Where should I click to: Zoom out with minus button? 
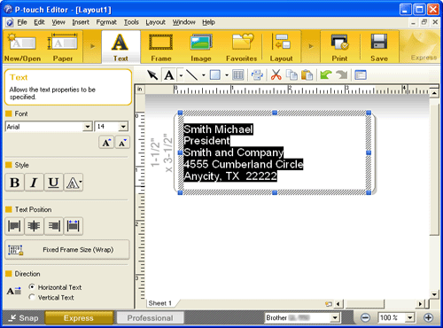coord(365,317)
